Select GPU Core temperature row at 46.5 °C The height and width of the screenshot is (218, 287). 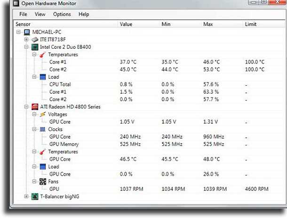(149, 159)
